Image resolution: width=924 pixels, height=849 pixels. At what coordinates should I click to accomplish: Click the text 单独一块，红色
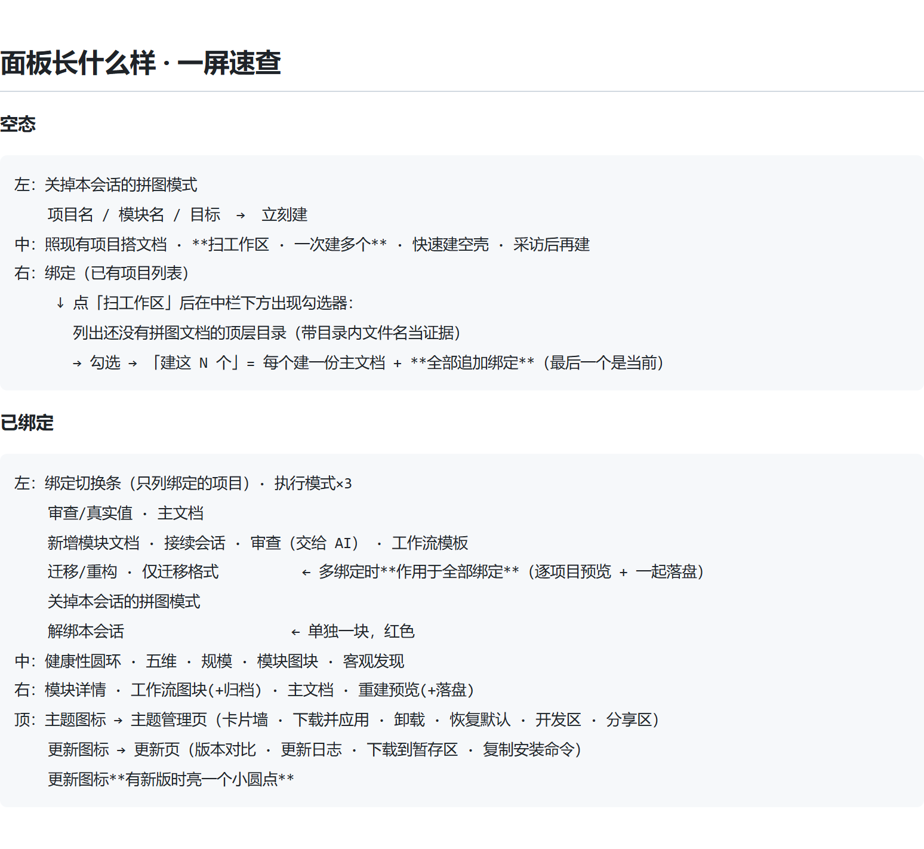[x=361, y=631]
